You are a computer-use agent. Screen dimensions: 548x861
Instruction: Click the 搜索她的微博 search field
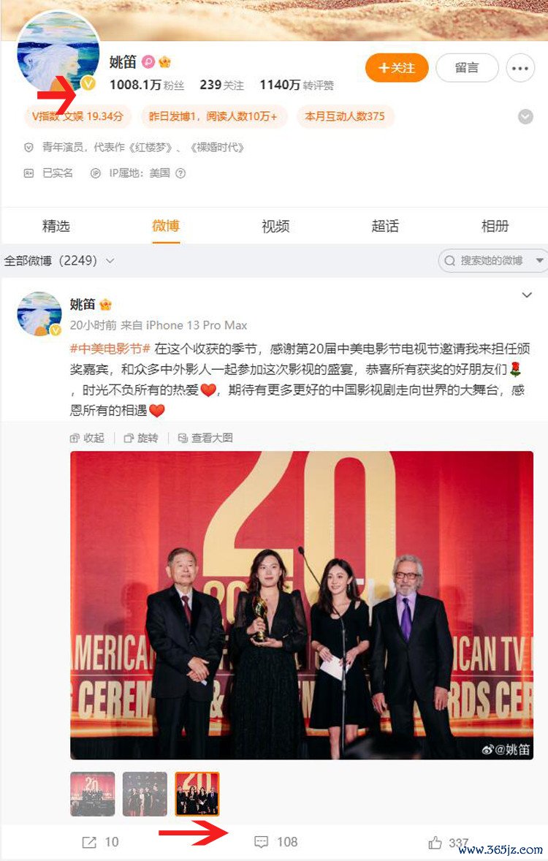click(x=486, y=261)
